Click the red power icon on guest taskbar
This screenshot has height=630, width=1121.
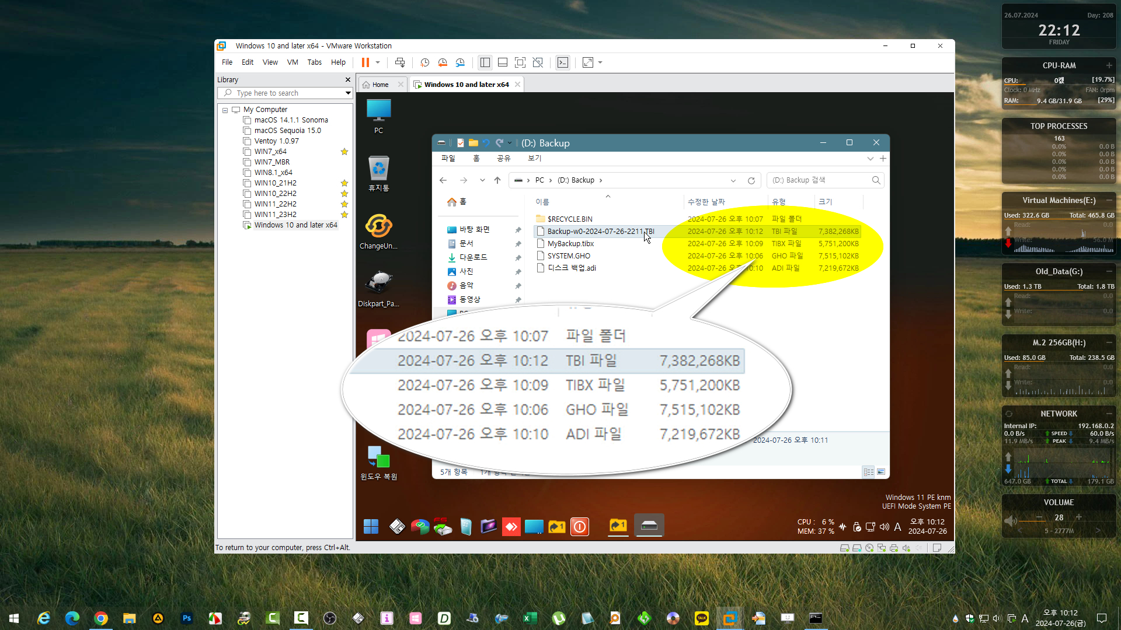[x=580, y=527]
